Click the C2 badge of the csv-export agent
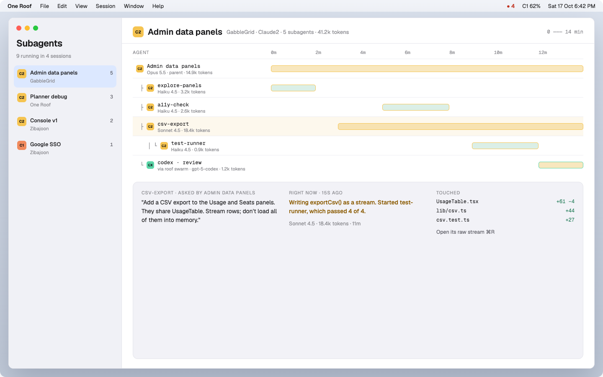Screen dimensions: 603x377 point(150,127)
